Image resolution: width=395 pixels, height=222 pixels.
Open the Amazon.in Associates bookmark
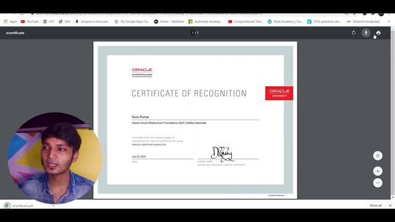point(93,22)
